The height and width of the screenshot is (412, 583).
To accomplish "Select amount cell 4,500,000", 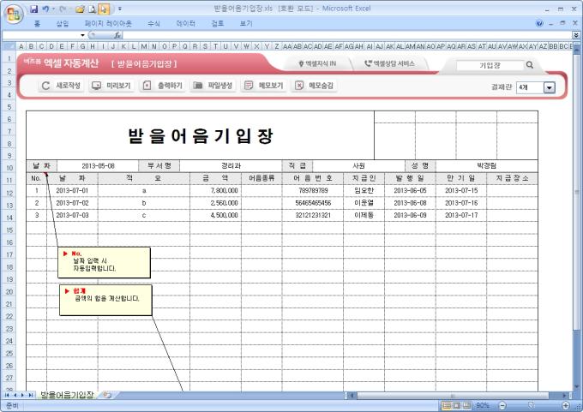I will pos(216,216).
